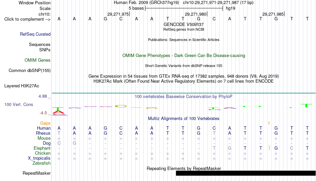Click the 'Click to complement -->' label
Viewport: 316px width, 181px height.
pos(27,19)
